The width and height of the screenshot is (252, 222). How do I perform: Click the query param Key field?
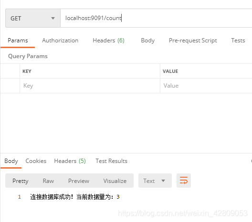click(x=90, y=86)
